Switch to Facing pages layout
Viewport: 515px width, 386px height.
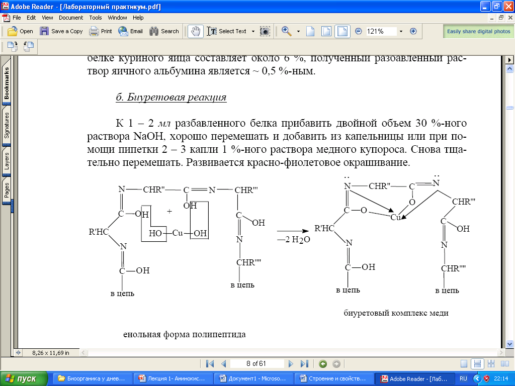coord(505,364)
